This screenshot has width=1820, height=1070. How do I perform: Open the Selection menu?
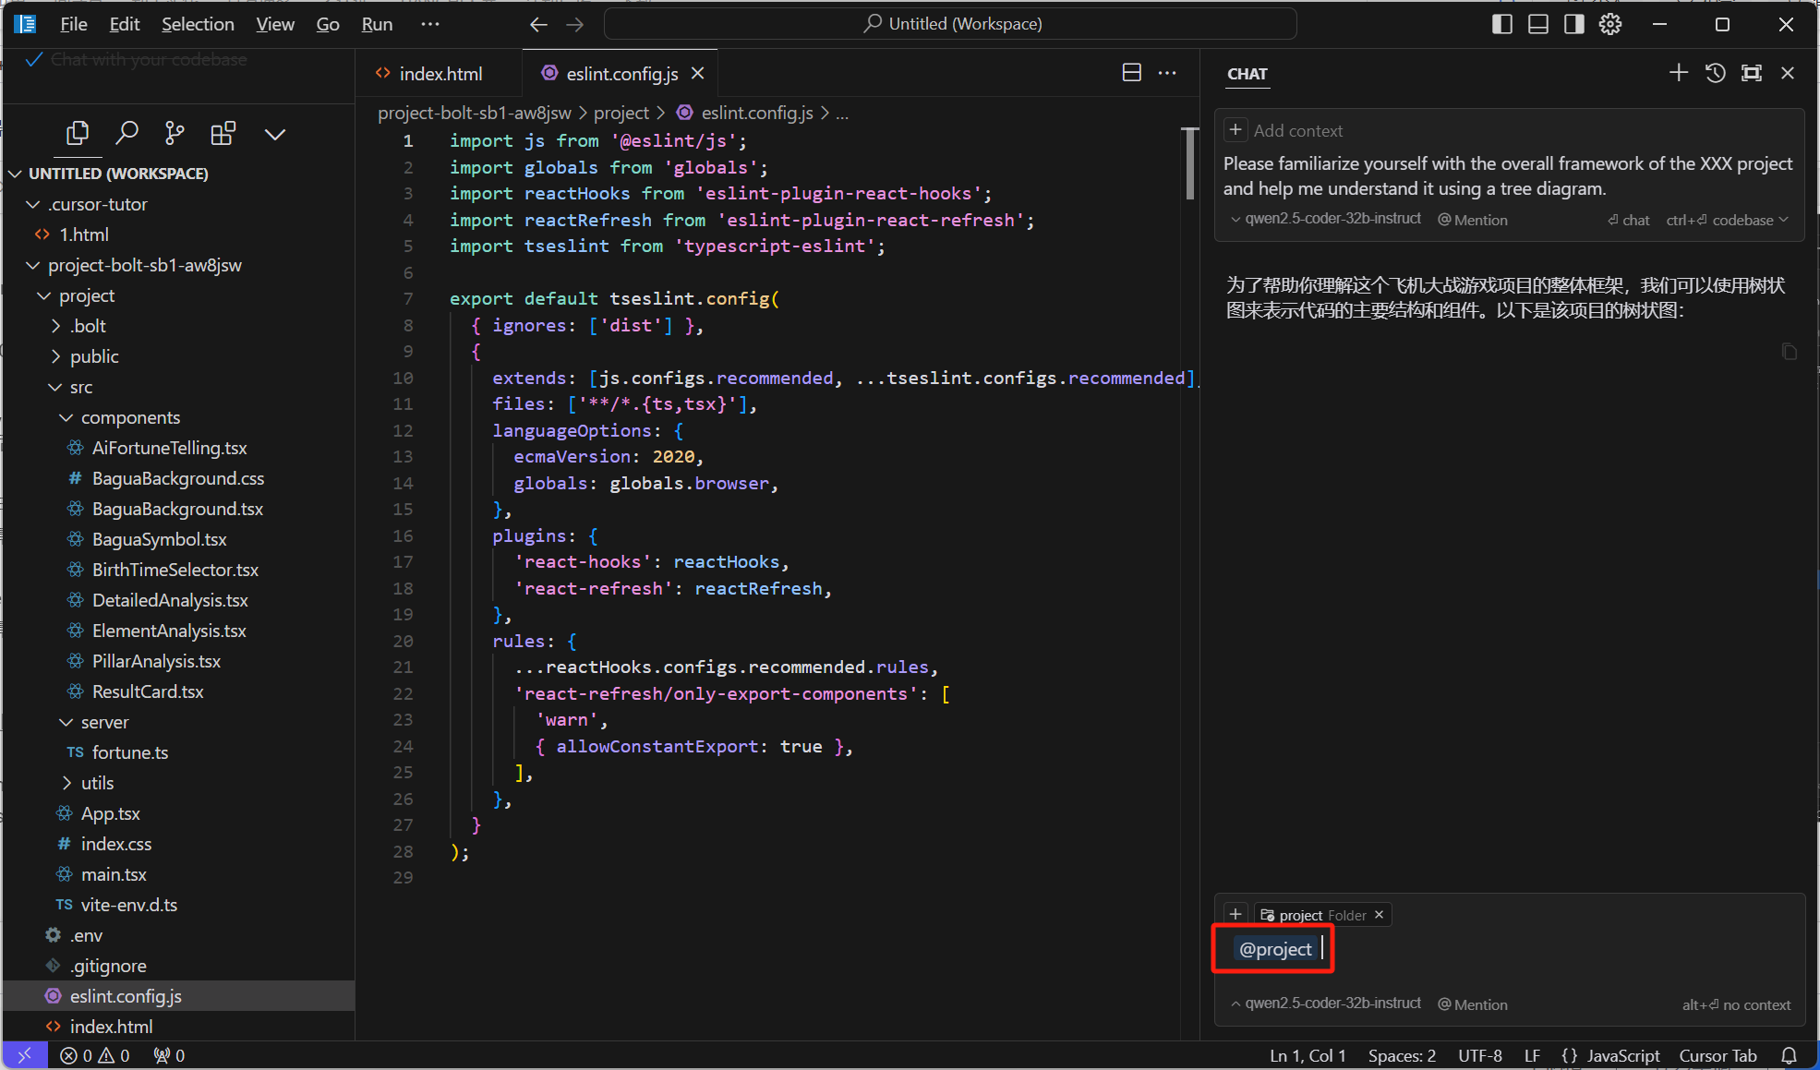click(198, 24)
